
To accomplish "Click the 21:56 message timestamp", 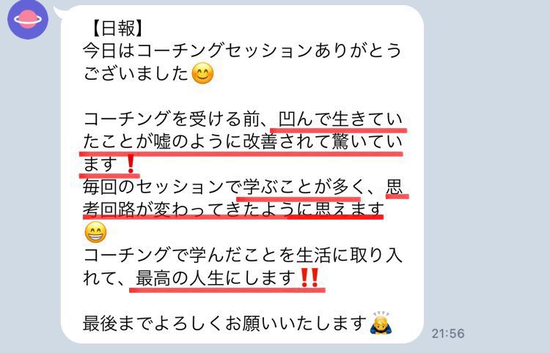I will click(x=448, y=333).
